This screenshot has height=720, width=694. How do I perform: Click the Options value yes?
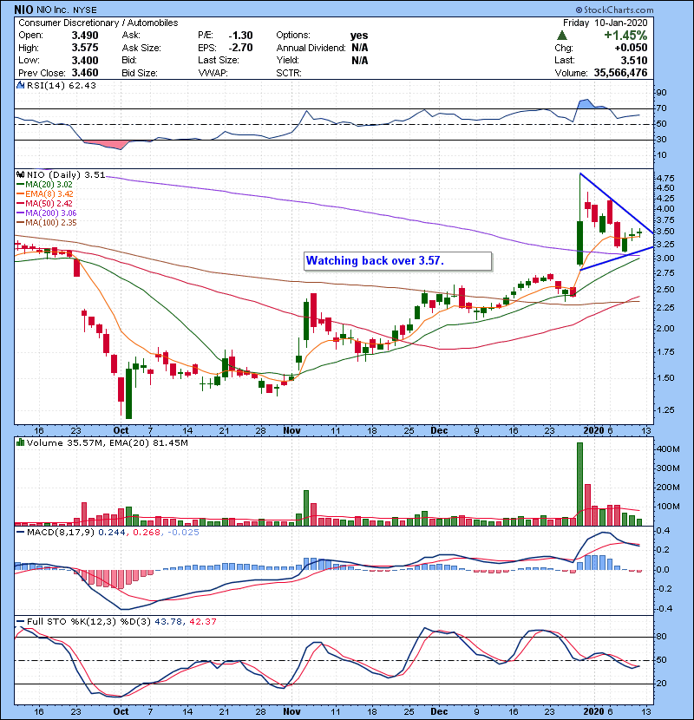[359, 36]
